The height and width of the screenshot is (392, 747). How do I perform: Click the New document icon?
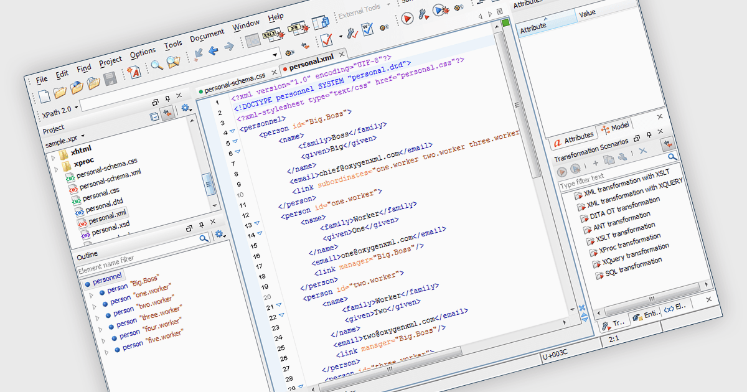pos(44,96)
